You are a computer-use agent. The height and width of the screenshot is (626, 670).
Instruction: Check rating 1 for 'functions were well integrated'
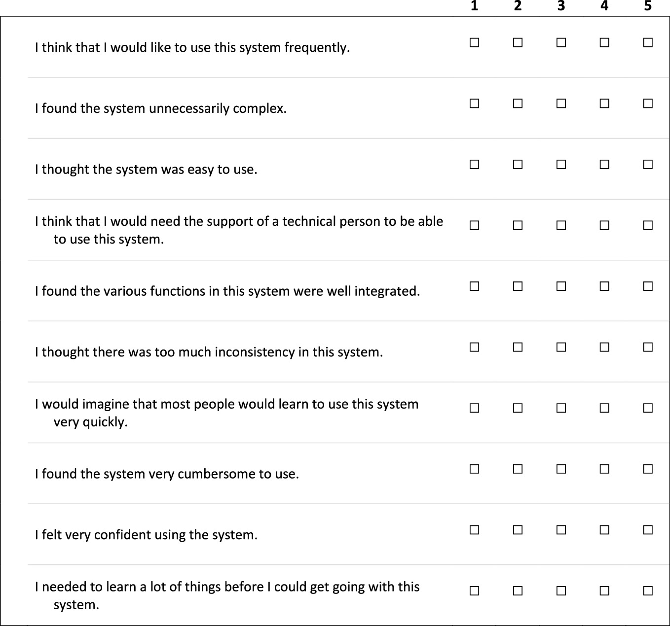[474, 286]
